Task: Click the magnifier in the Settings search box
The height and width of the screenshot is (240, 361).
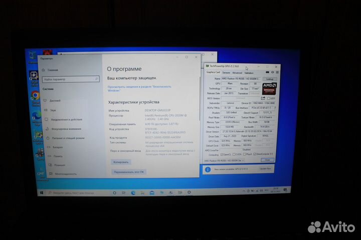Action: (x=96, y=79)
